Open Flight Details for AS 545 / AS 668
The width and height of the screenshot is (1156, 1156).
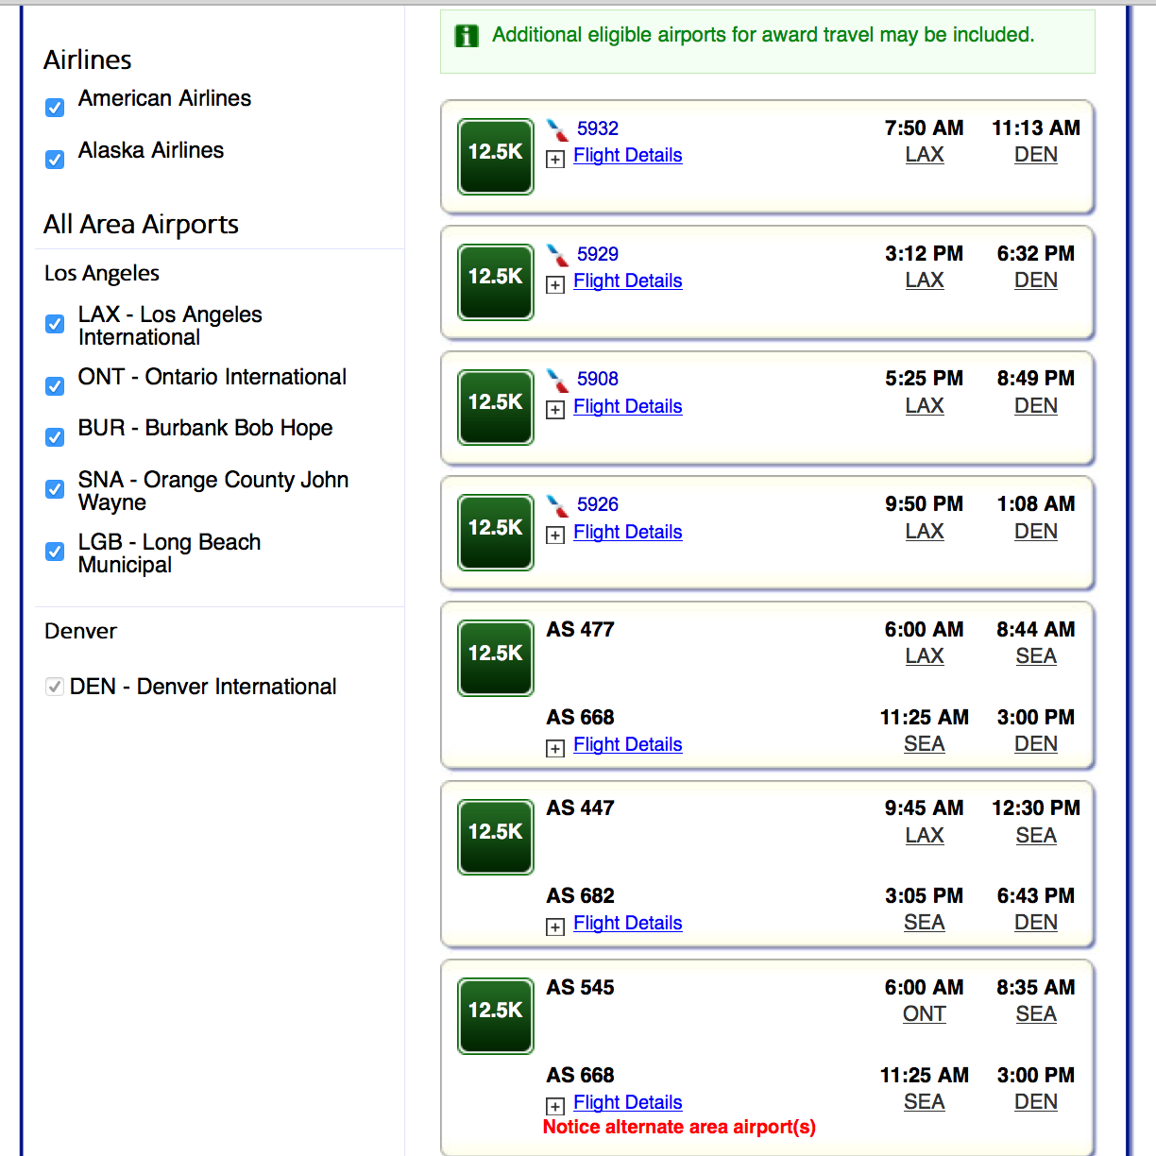pos(628,1102)
